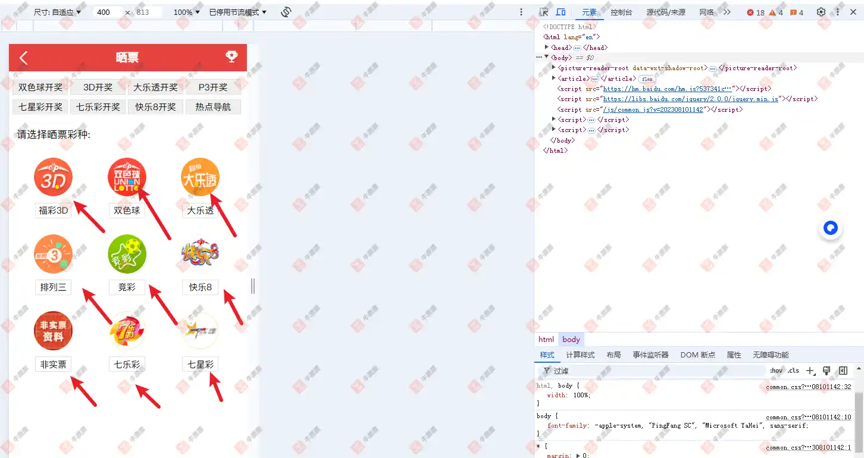Rotate the device viewport with the rotate icon
This screenshot has height=458, width=864.
(286, 12)
